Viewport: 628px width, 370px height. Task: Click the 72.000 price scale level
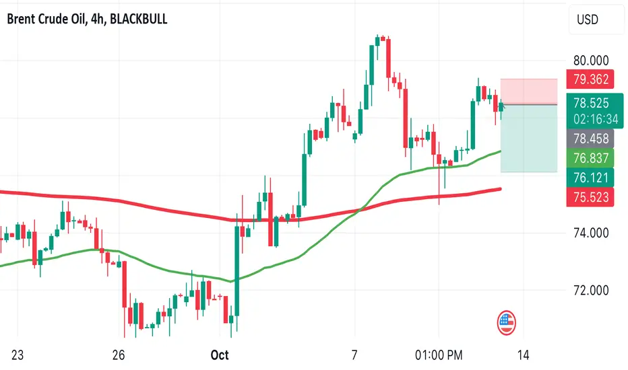(591, 291)
